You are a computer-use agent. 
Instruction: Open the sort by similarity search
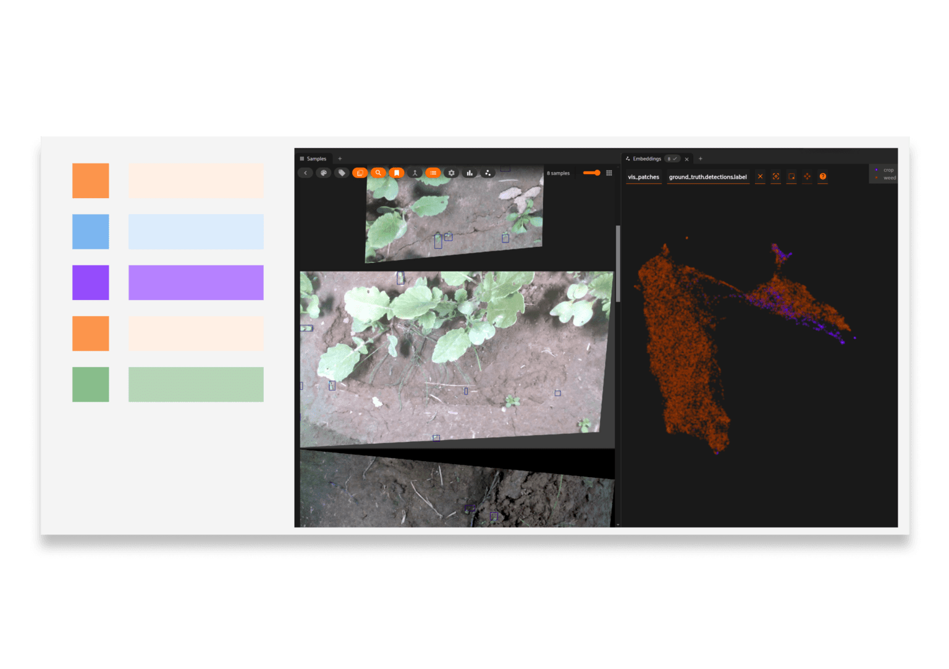378,173
